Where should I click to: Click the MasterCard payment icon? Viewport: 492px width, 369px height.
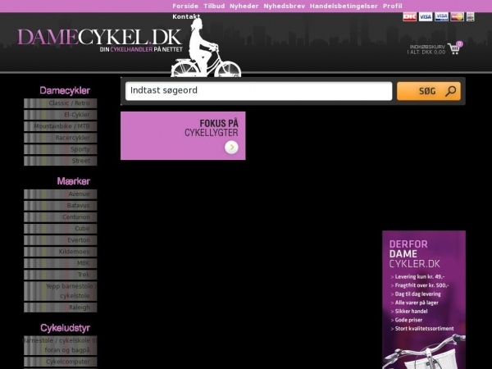point(458,16)
